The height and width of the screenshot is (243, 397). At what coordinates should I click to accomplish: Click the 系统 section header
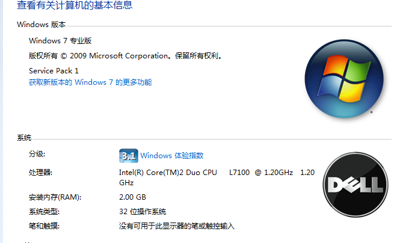point(24,138)
